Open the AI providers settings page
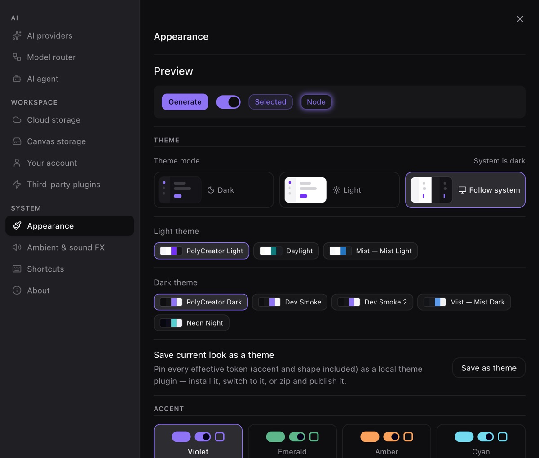The width and height of the screenshot is (539, 458). (x=70, y=35)
